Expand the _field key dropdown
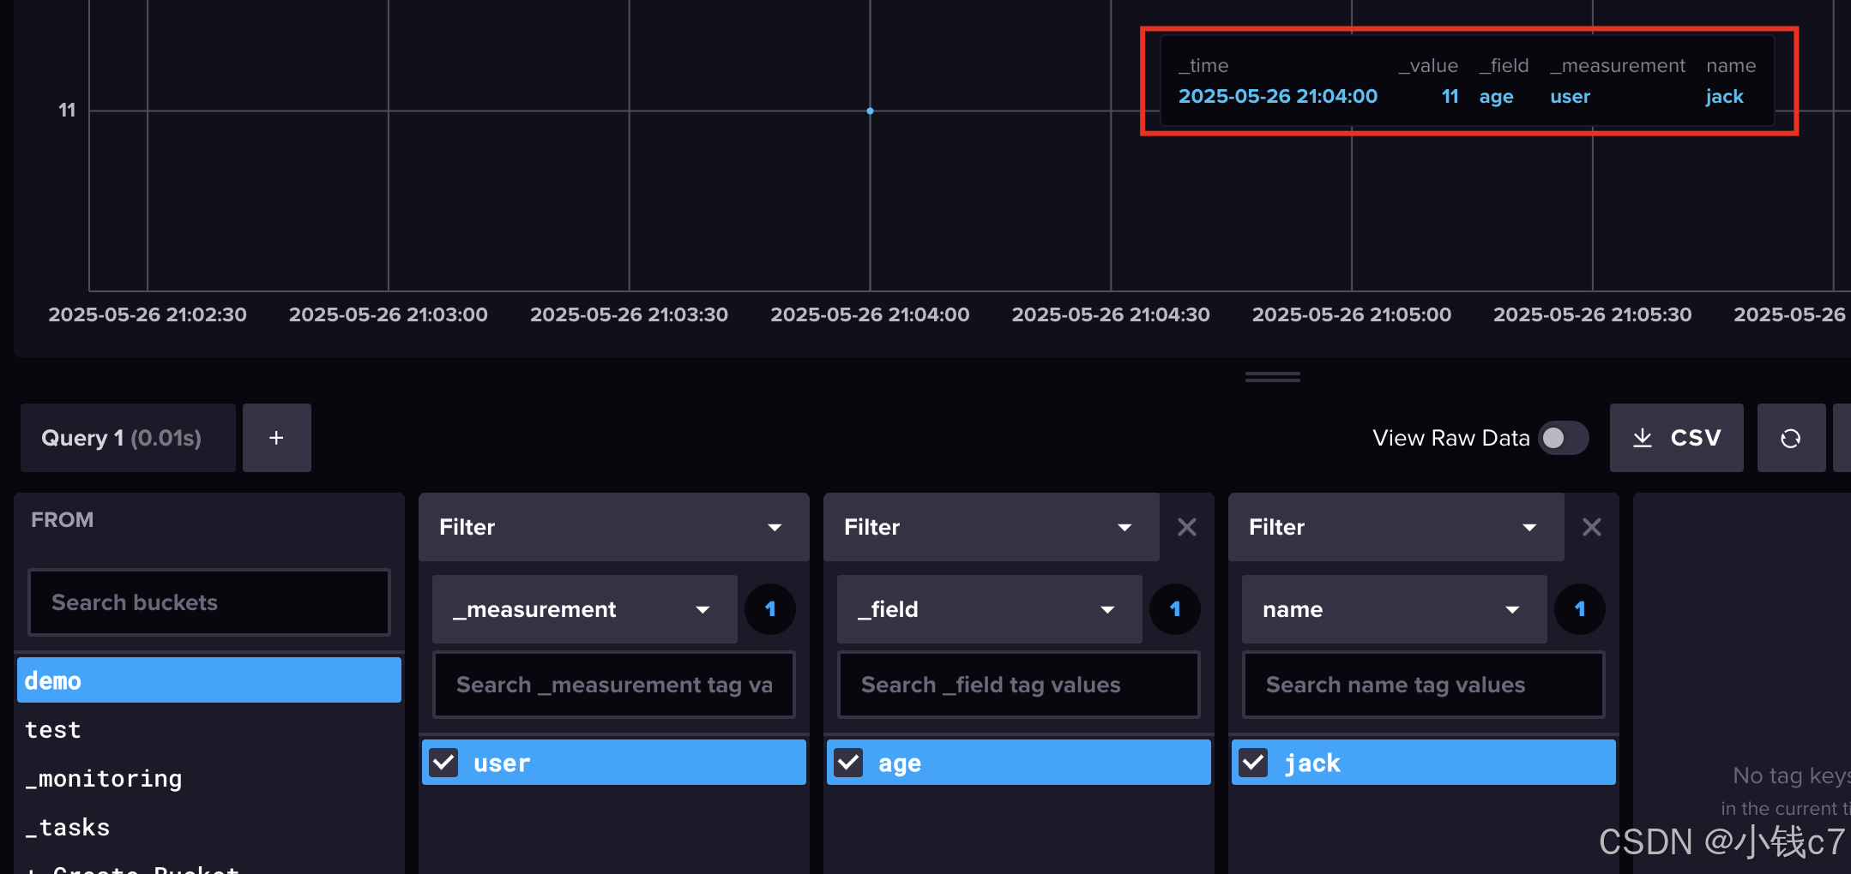 (x=989, y=609)
